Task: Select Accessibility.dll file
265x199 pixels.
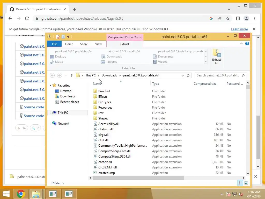Action: pyautogui.click(x=109, y=124)
